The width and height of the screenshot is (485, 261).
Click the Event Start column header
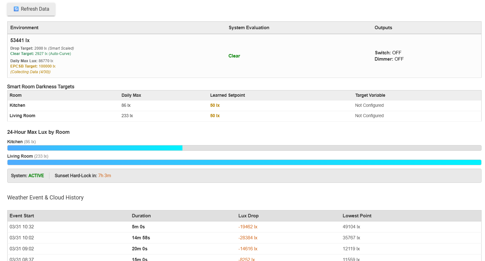point(22,216)
